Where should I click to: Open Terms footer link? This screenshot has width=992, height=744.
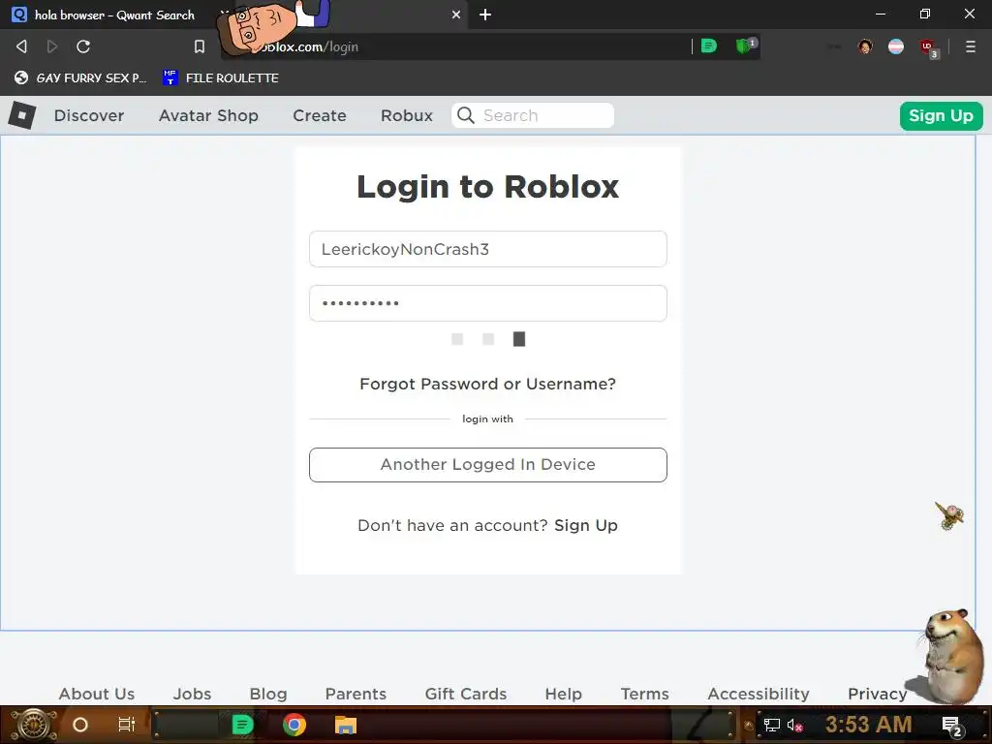pyautogui.click(x=644, y=694)
